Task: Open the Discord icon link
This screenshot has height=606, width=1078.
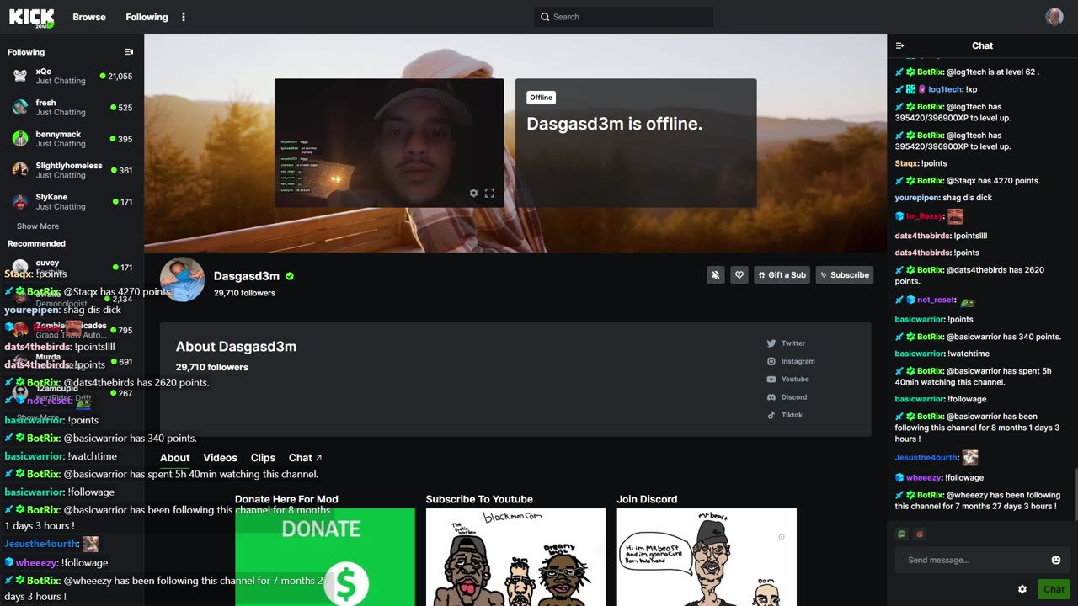Action: tap(771, 397)
